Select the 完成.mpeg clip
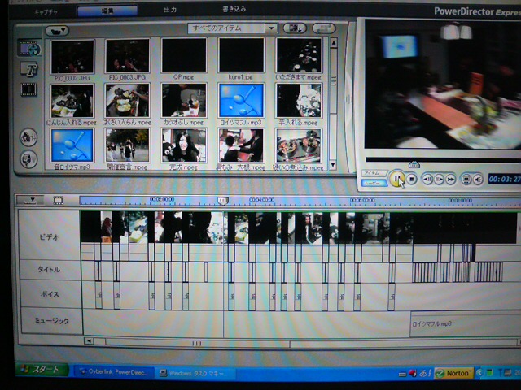 click(184, 146)
